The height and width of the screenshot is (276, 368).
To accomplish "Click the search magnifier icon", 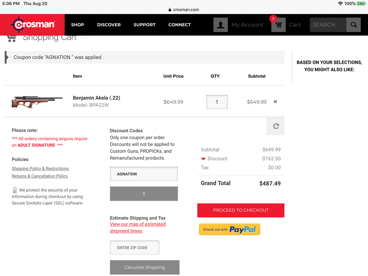I will click(354, 24).
